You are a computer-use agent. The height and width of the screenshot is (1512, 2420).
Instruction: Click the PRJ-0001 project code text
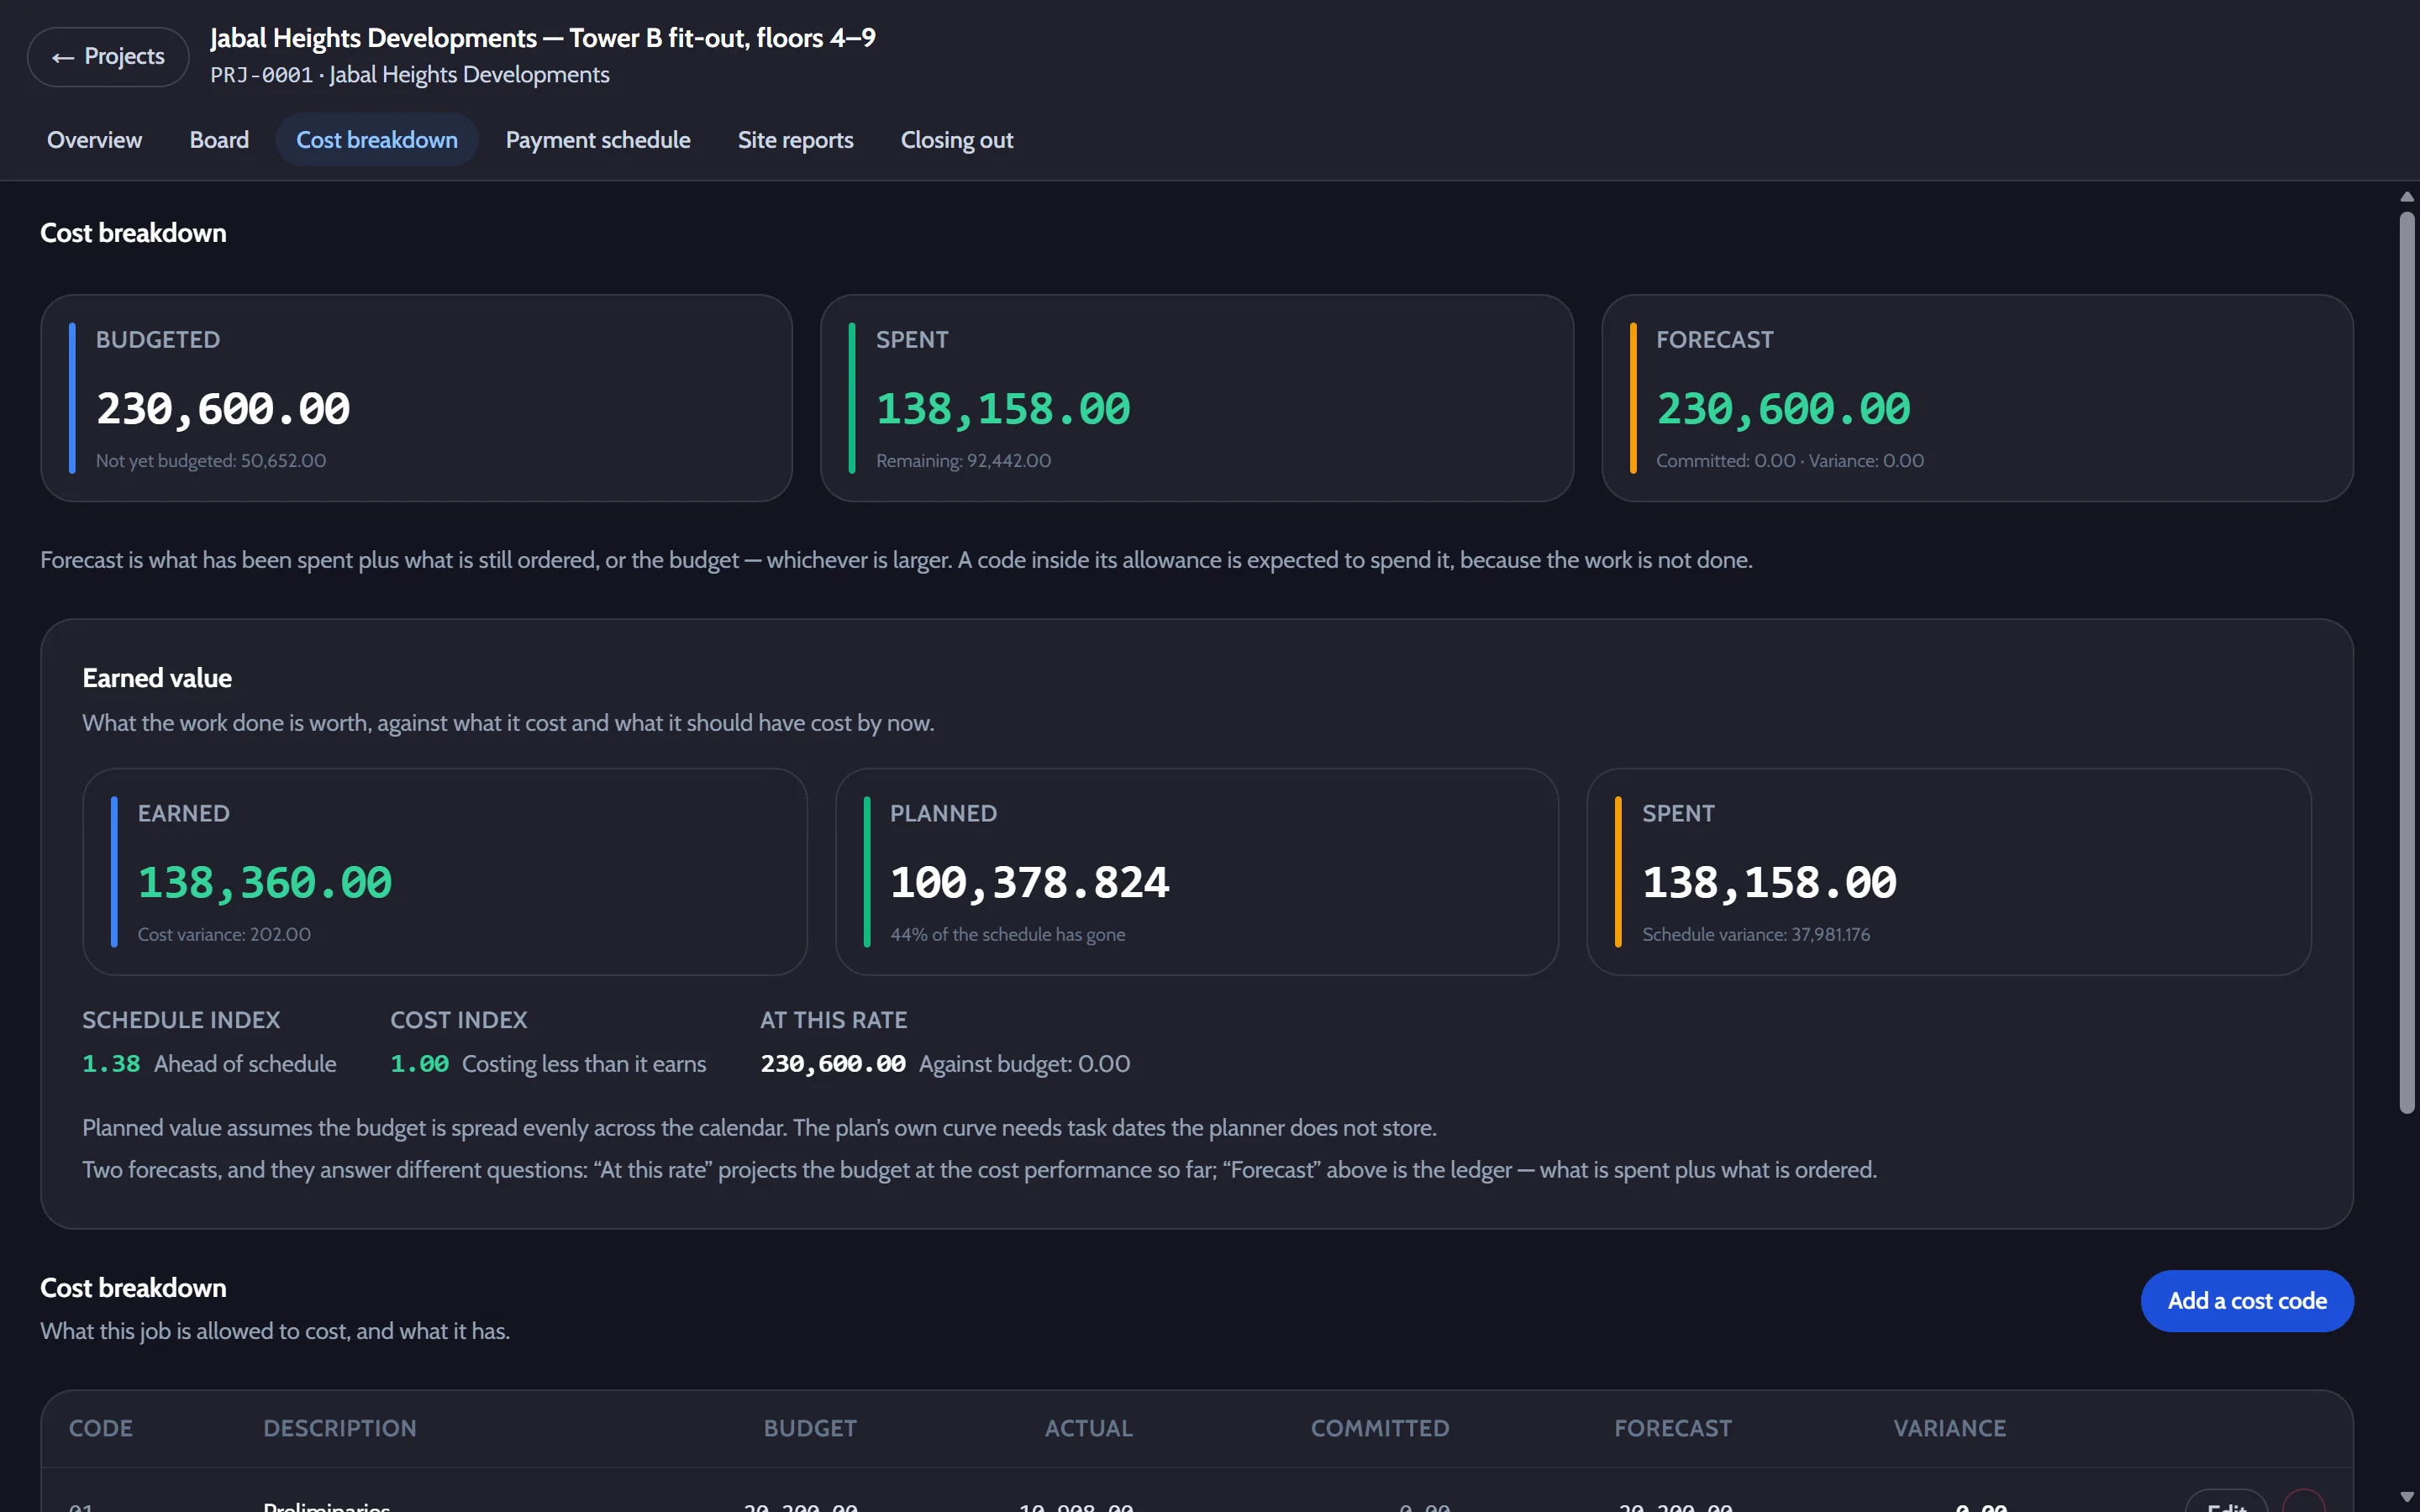tap(262, 75)
